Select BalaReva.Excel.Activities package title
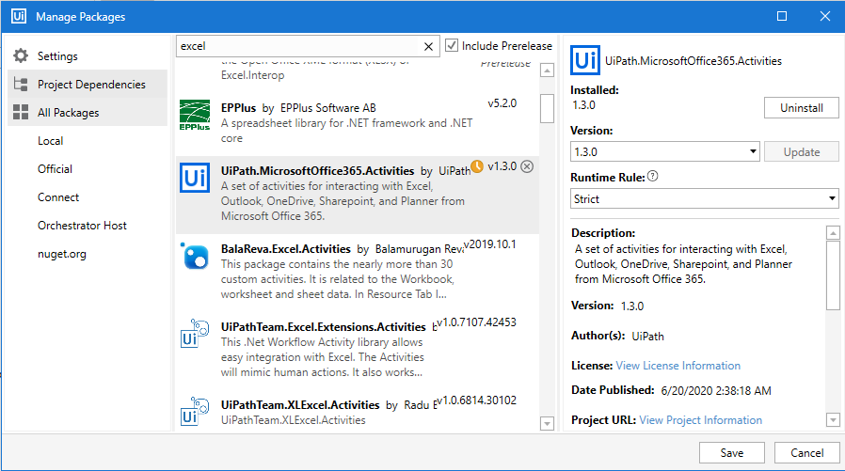This screenshot has height=471, width=845. pyautogui.click(x=286, y=249)
